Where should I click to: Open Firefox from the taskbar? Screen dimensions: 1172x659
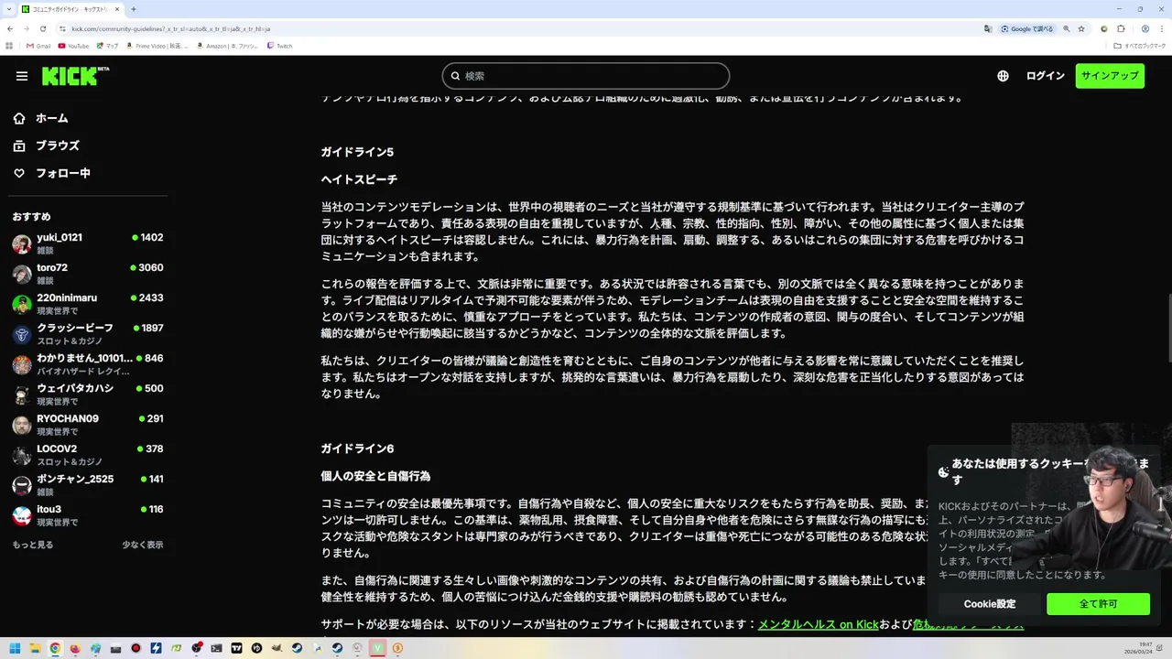75,648
